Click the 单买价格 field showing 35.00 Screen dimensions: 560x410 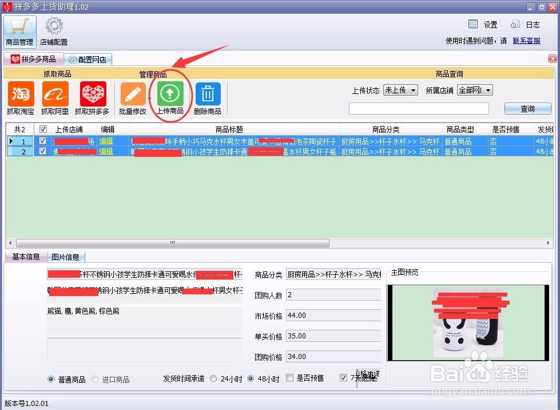click(x=333, y=336)
